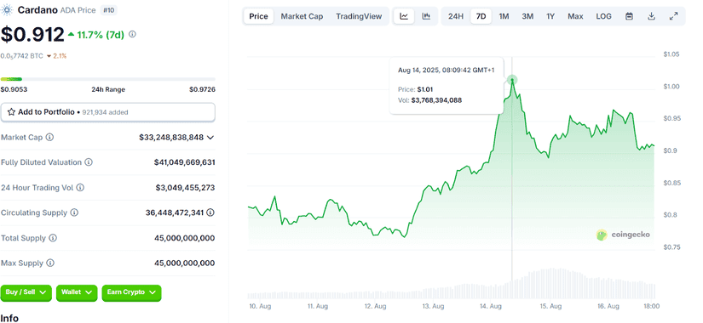Select the 24H time range

(x=456, y=16)
